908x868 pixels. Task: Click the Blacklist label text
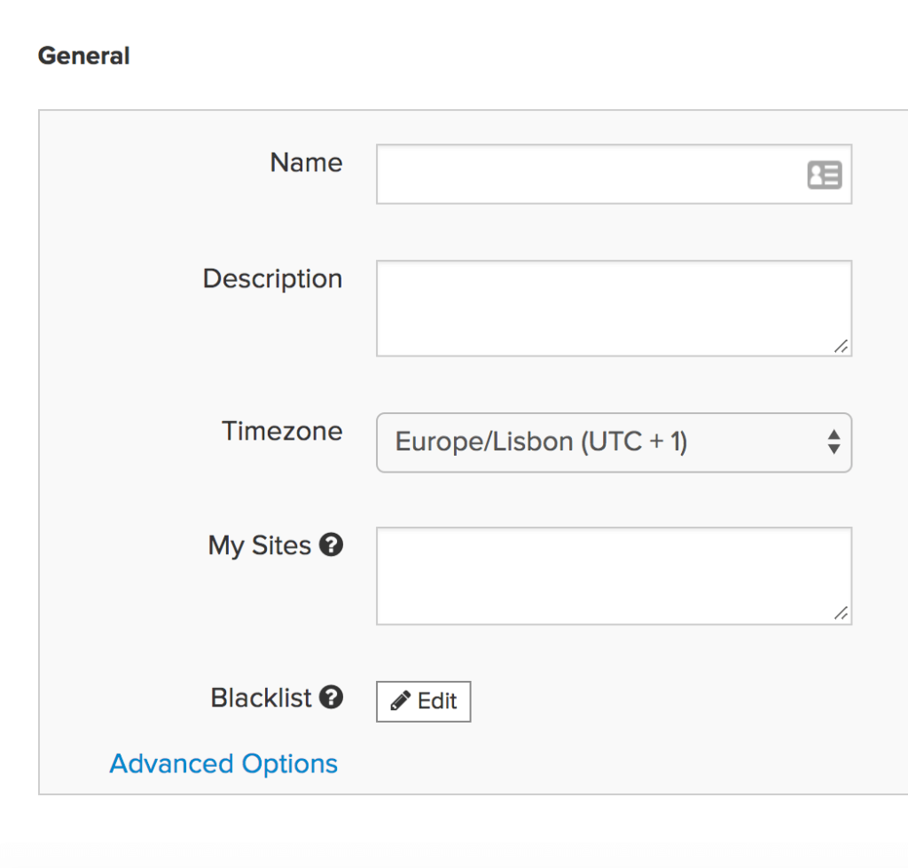tap(262, 698)
